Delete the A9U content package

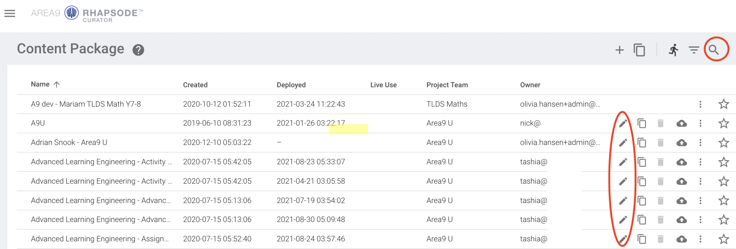tap(660, 123)
